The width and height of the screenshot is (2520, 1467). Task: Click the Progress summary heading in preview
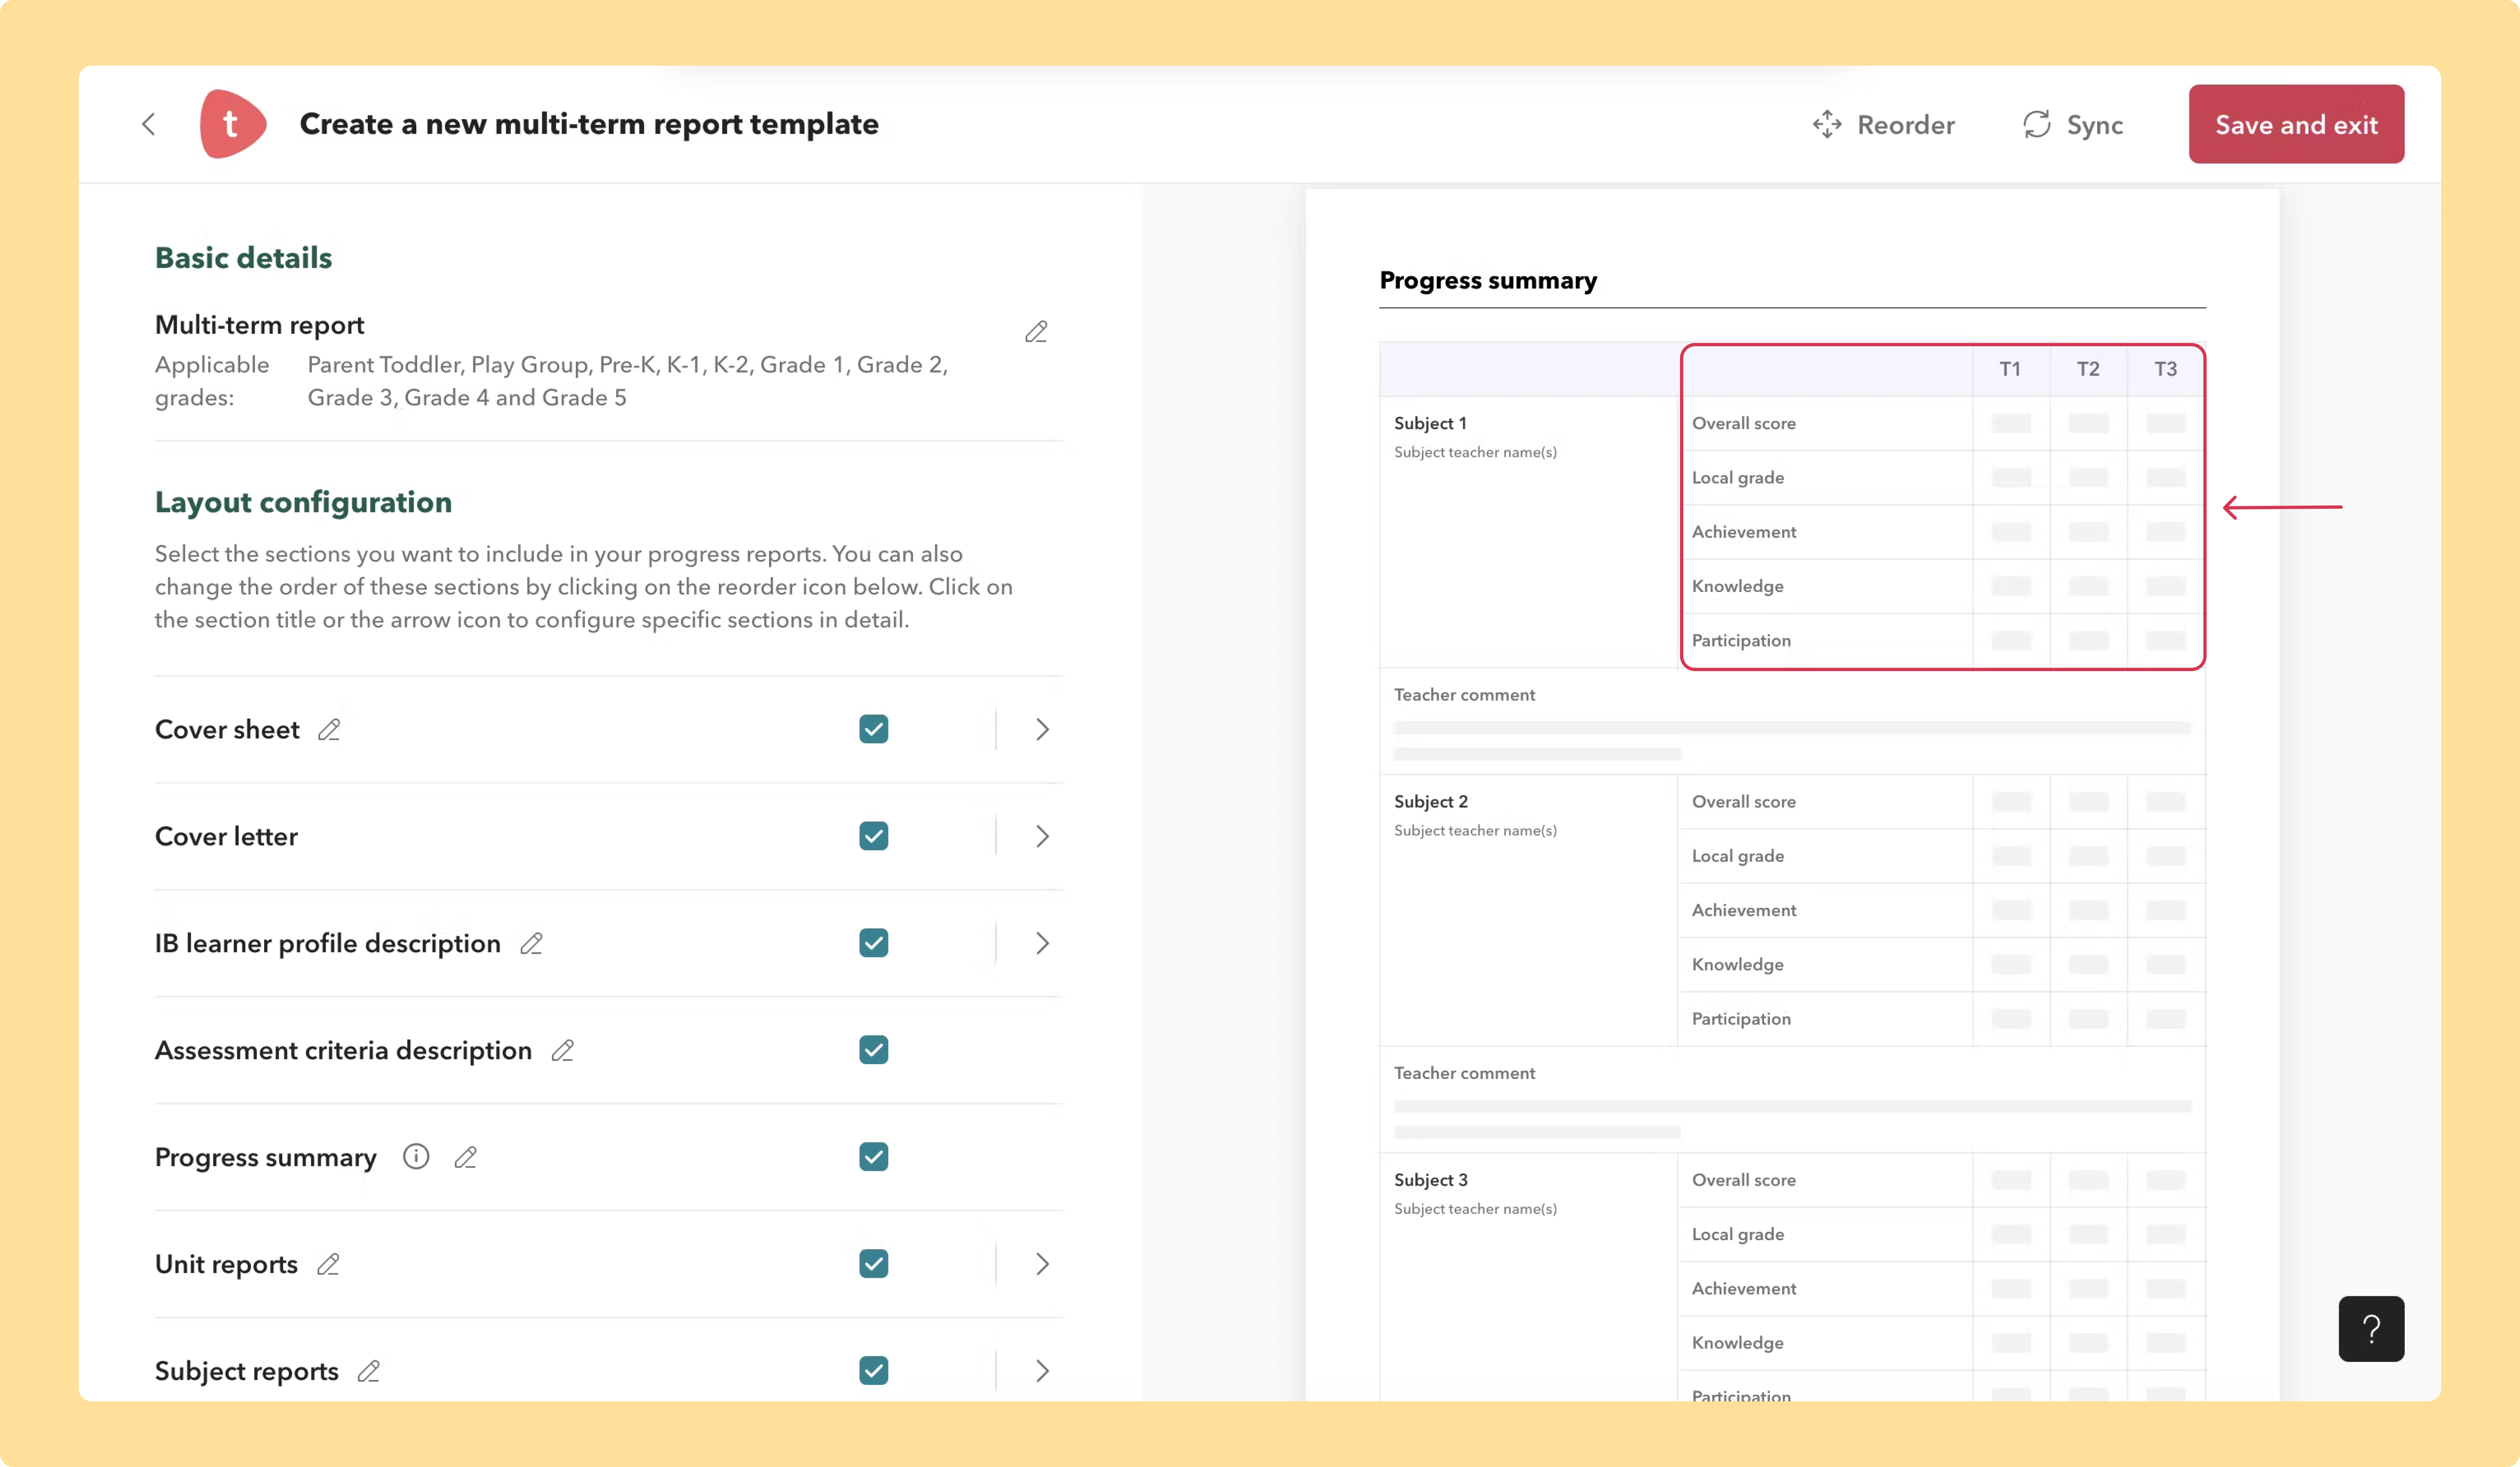coord(1488,281)
